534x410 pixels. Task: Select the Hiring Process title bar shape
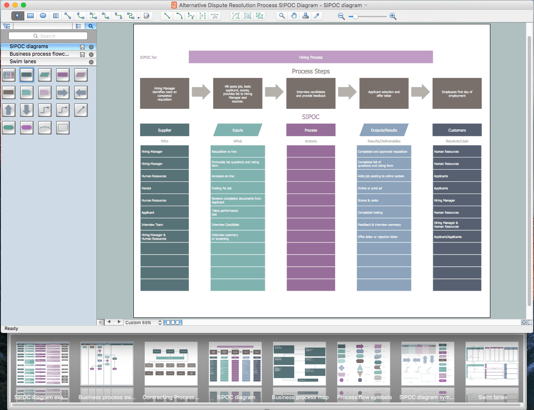click(311, 57)
